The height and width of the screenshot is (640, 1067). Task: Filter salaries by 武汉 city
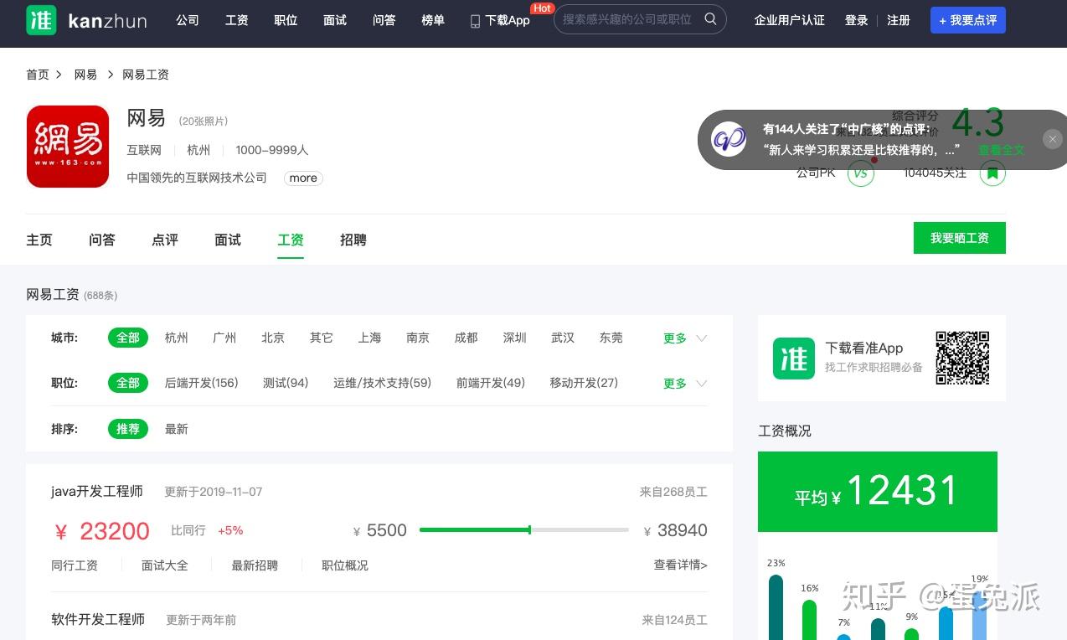coord(563,338)
